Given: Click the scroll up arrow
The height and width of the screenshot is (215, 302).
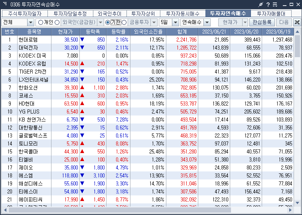Looking at the screenshot, I should point(297,32).
